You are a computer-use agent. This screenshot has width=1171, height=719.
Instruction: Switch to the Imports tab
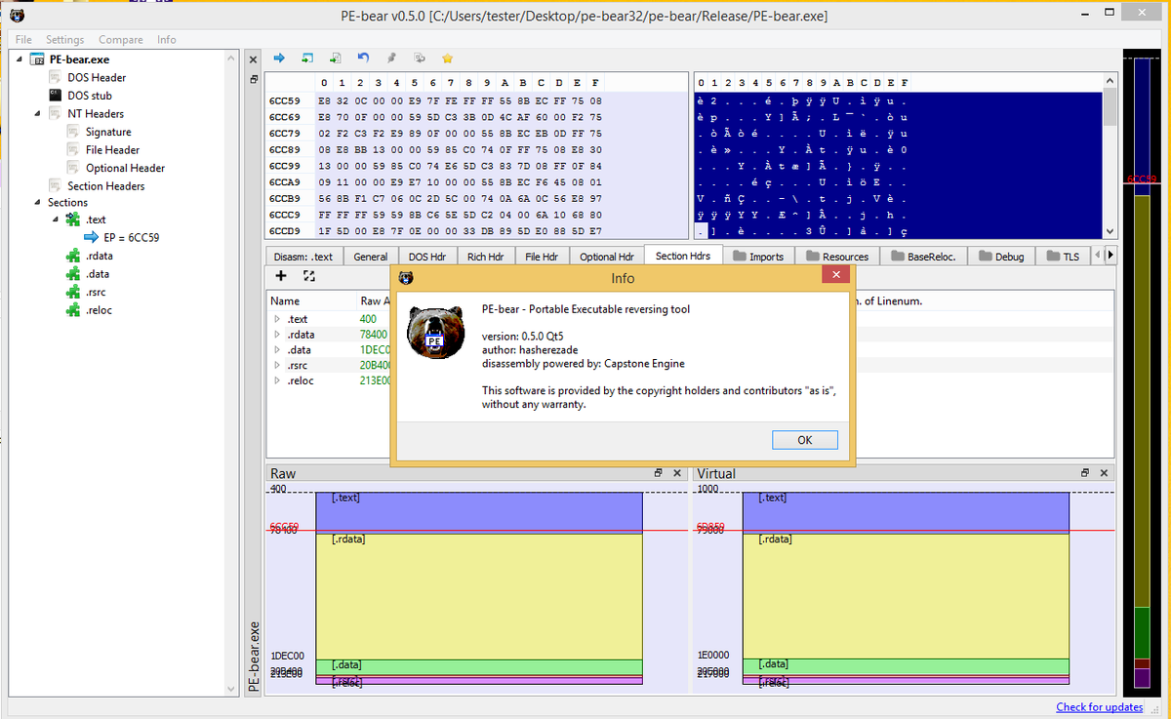click(758, 257)
